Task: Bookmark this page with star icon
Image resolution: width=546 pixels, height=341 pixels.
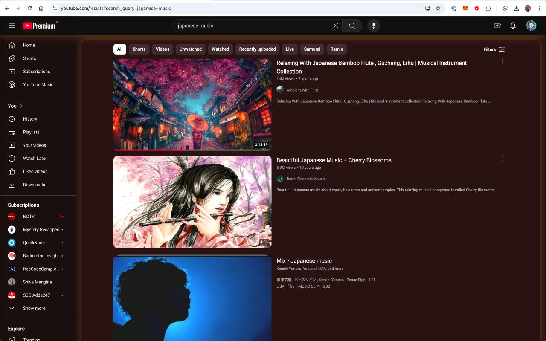Action: click(438, 8)
